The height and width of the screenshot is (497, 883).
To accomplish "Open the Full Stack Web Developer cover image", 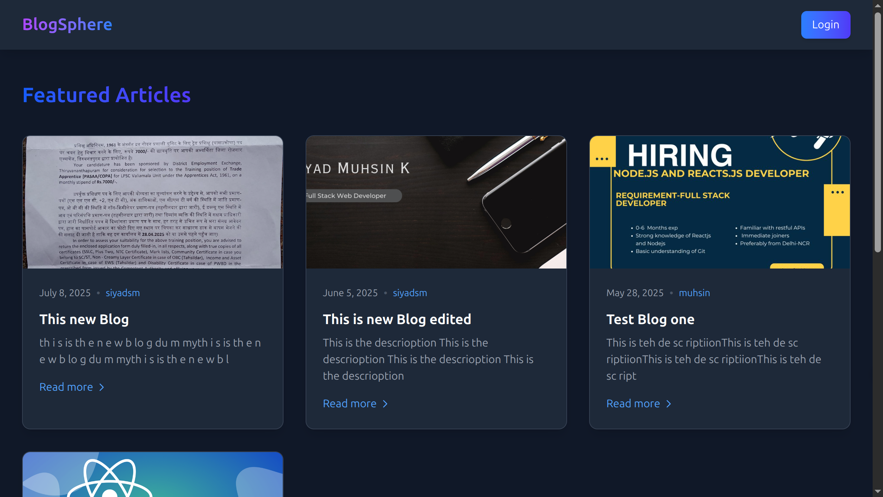I will coord(436,202).
